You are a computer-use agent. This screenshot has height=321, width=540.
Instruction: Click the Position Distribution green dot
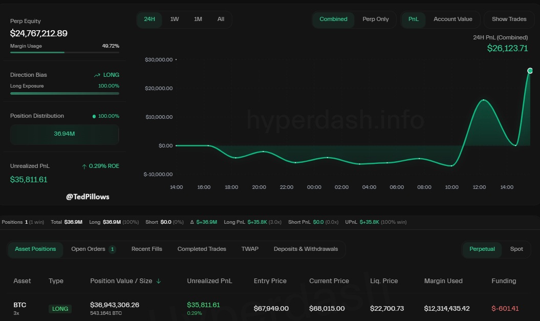tap(94, 116)
